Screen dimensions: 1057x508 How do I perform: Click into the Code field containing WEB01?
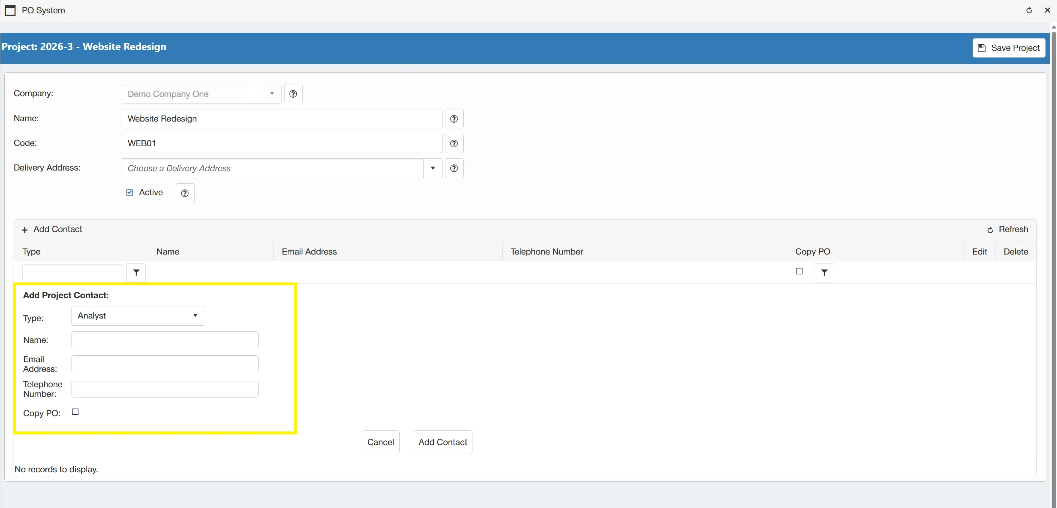coord(281,144)
